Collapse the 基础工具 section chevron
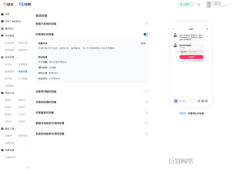The width and height of the screenshot is (233, 170). (x=29, y=129)
